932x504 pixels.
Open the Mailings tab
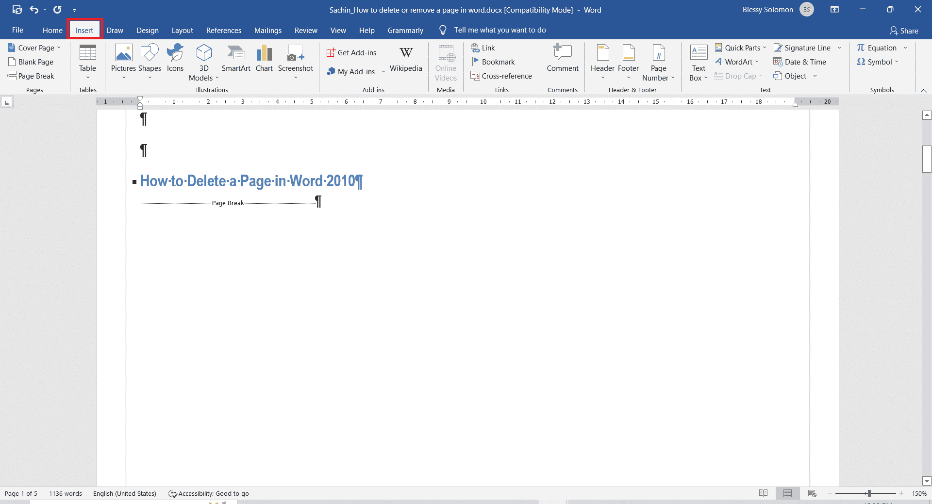(x=267, y=30)
